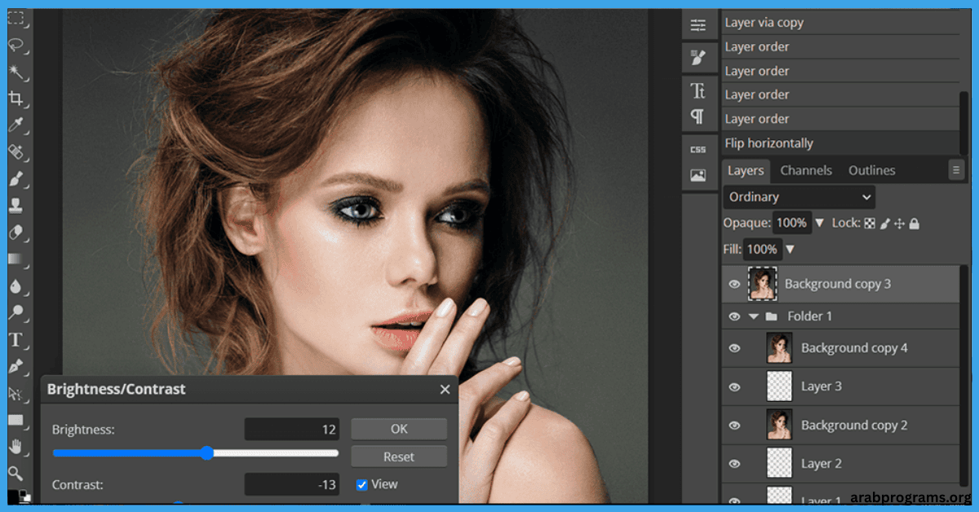Select the Hand tool
979x512 pixels.
click(16, 446)
